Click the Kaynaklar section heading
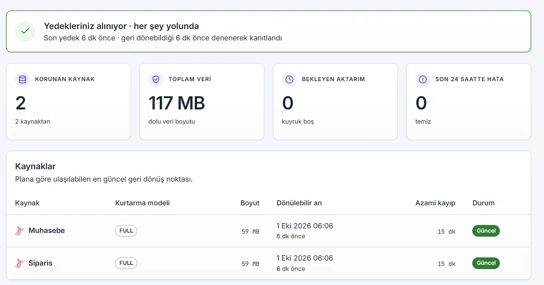This screenshot has height=285, width=544. point(36,166)
